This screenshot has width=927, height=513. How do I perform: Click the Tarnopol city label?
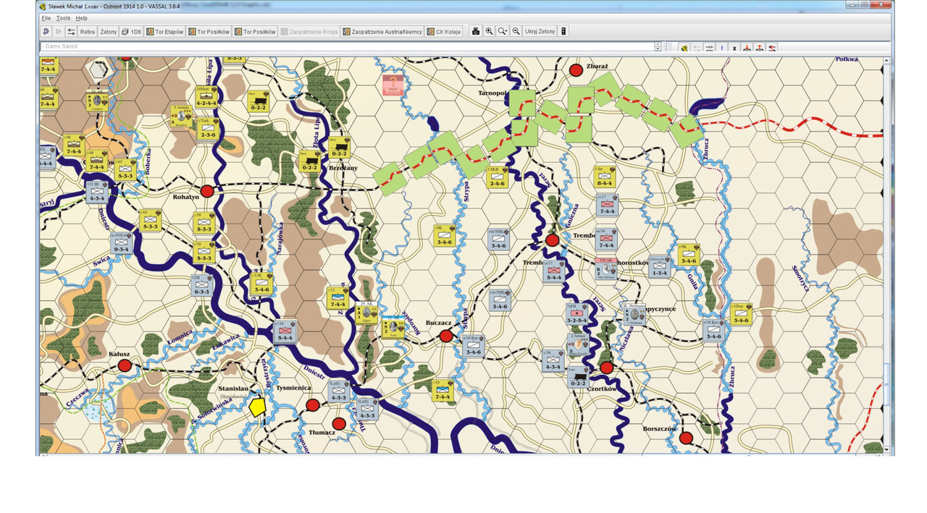point(493,93)
